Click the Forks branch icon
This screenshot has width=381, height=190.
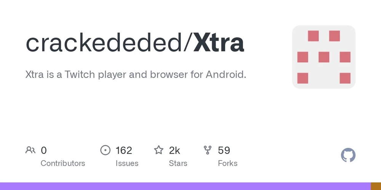[208, 150]
